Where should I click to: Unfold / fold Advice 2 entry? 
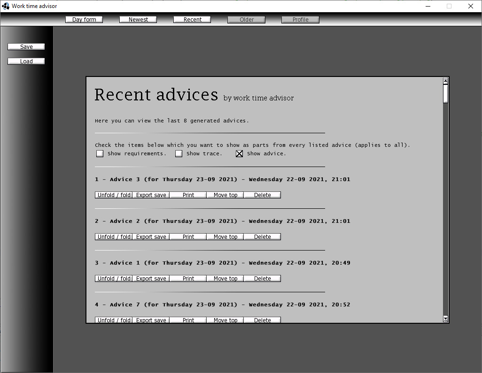point(114,236)
